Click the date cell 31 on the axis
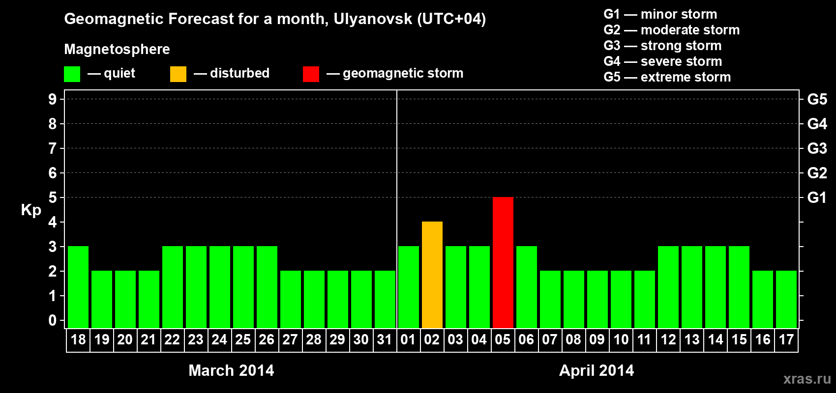The height and width of the screenshot is (393, 836). click(x=385, y=340)
